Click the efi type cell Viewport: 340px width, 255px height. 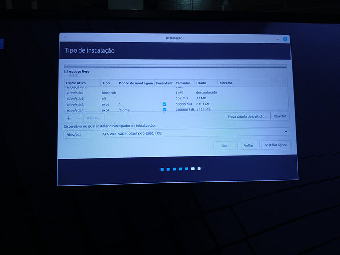coord(104,98)
